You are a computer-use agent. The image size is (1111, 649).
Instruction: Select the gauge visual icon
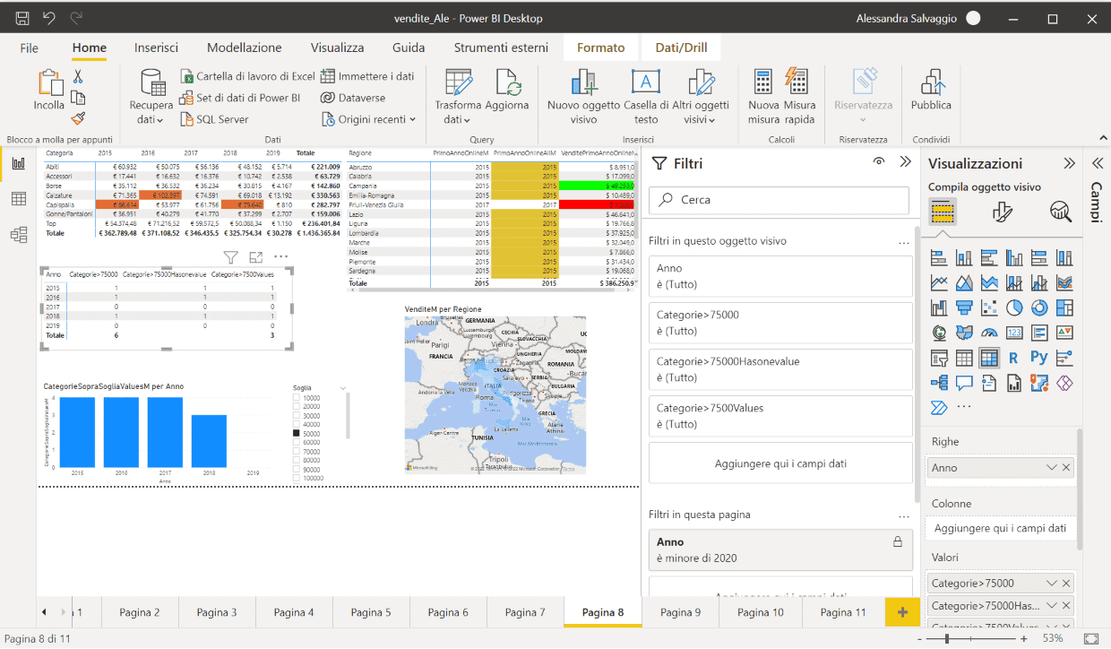tap(988, 333)
